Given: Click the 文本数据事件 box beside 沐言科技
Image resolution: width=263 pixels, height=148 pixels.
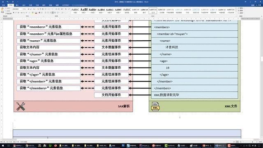Looking at the screenshot, I should click(x=111, y=47).
